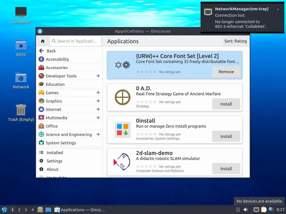This screenshot has width=286, height=214.
Task: Click the Back arrow icon
Action: pos(41,51)
